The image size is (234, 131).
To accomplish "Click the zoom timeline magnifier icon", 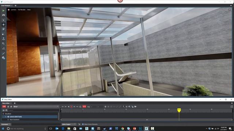I will click(80, 107).
